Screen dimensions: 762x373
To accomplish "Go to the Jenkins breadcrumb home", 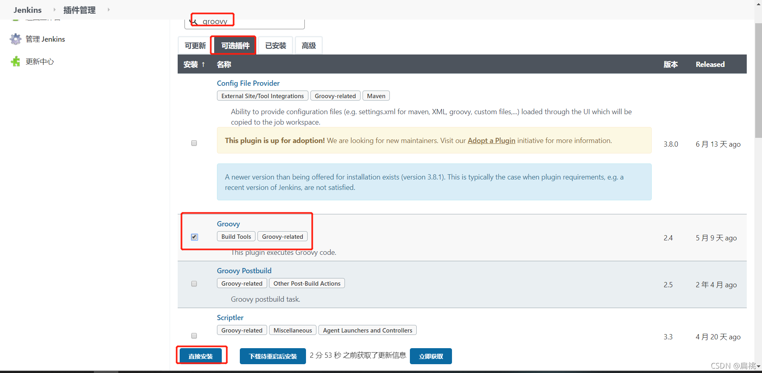I will click(x=28, y=10).
